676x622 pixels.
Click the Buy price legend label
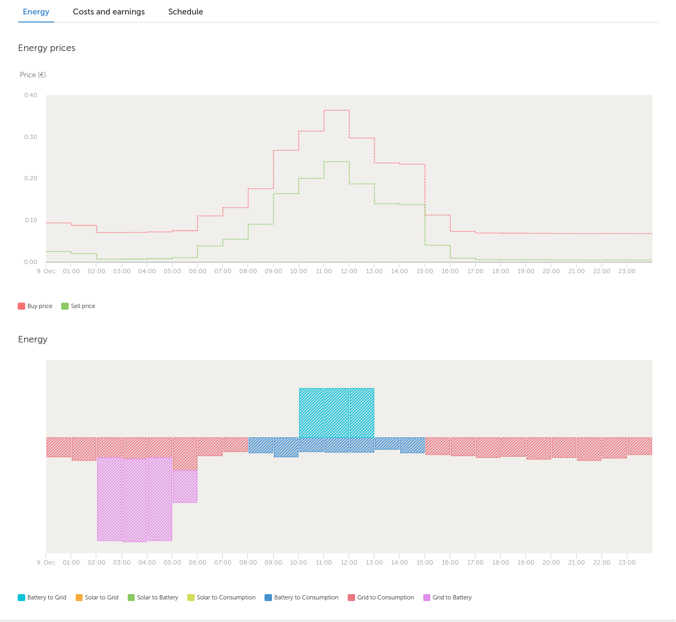pyautogui.click(x=40, y=306)
